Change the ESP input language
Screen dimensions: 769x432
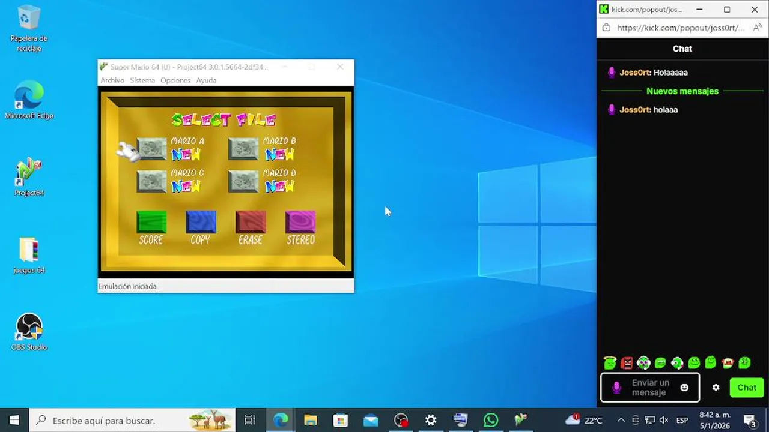[682, 420]
